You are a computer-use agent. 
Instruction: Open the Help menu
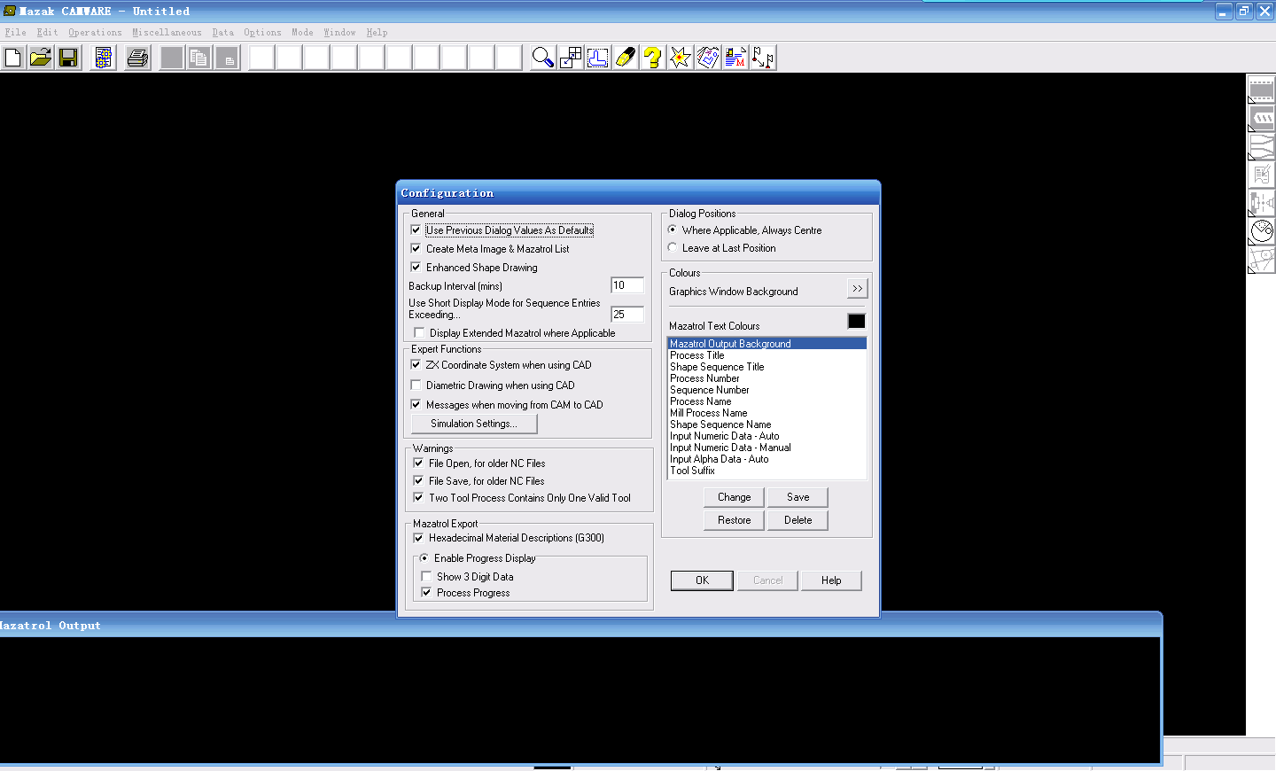pyautogui.click(x=377, y=32)
